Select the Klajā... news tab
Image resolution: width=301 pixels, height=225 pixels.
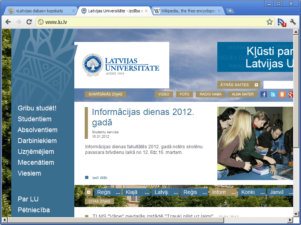137,192
